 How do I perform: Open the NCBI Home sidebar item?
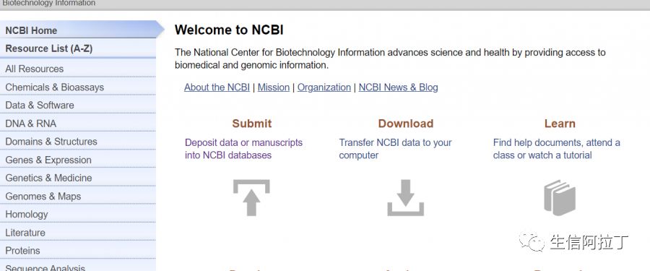pos(78,30)
